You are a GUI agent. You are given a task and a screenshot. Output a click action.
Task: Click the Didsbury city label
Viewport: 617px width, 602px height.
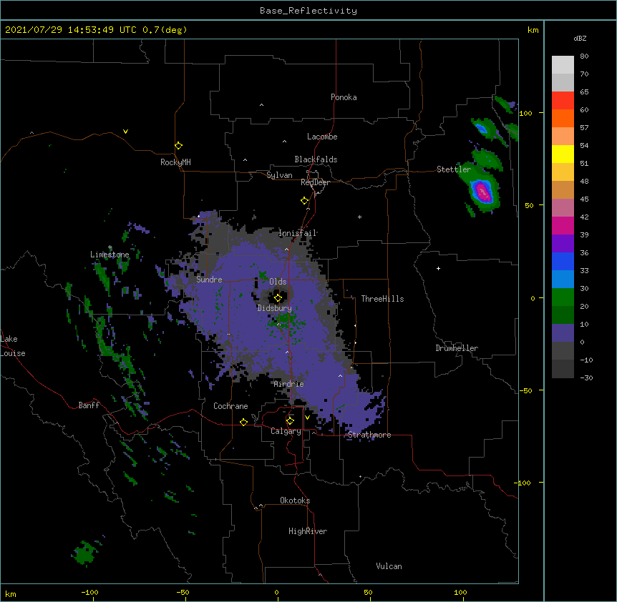click(x=275, y=308)
